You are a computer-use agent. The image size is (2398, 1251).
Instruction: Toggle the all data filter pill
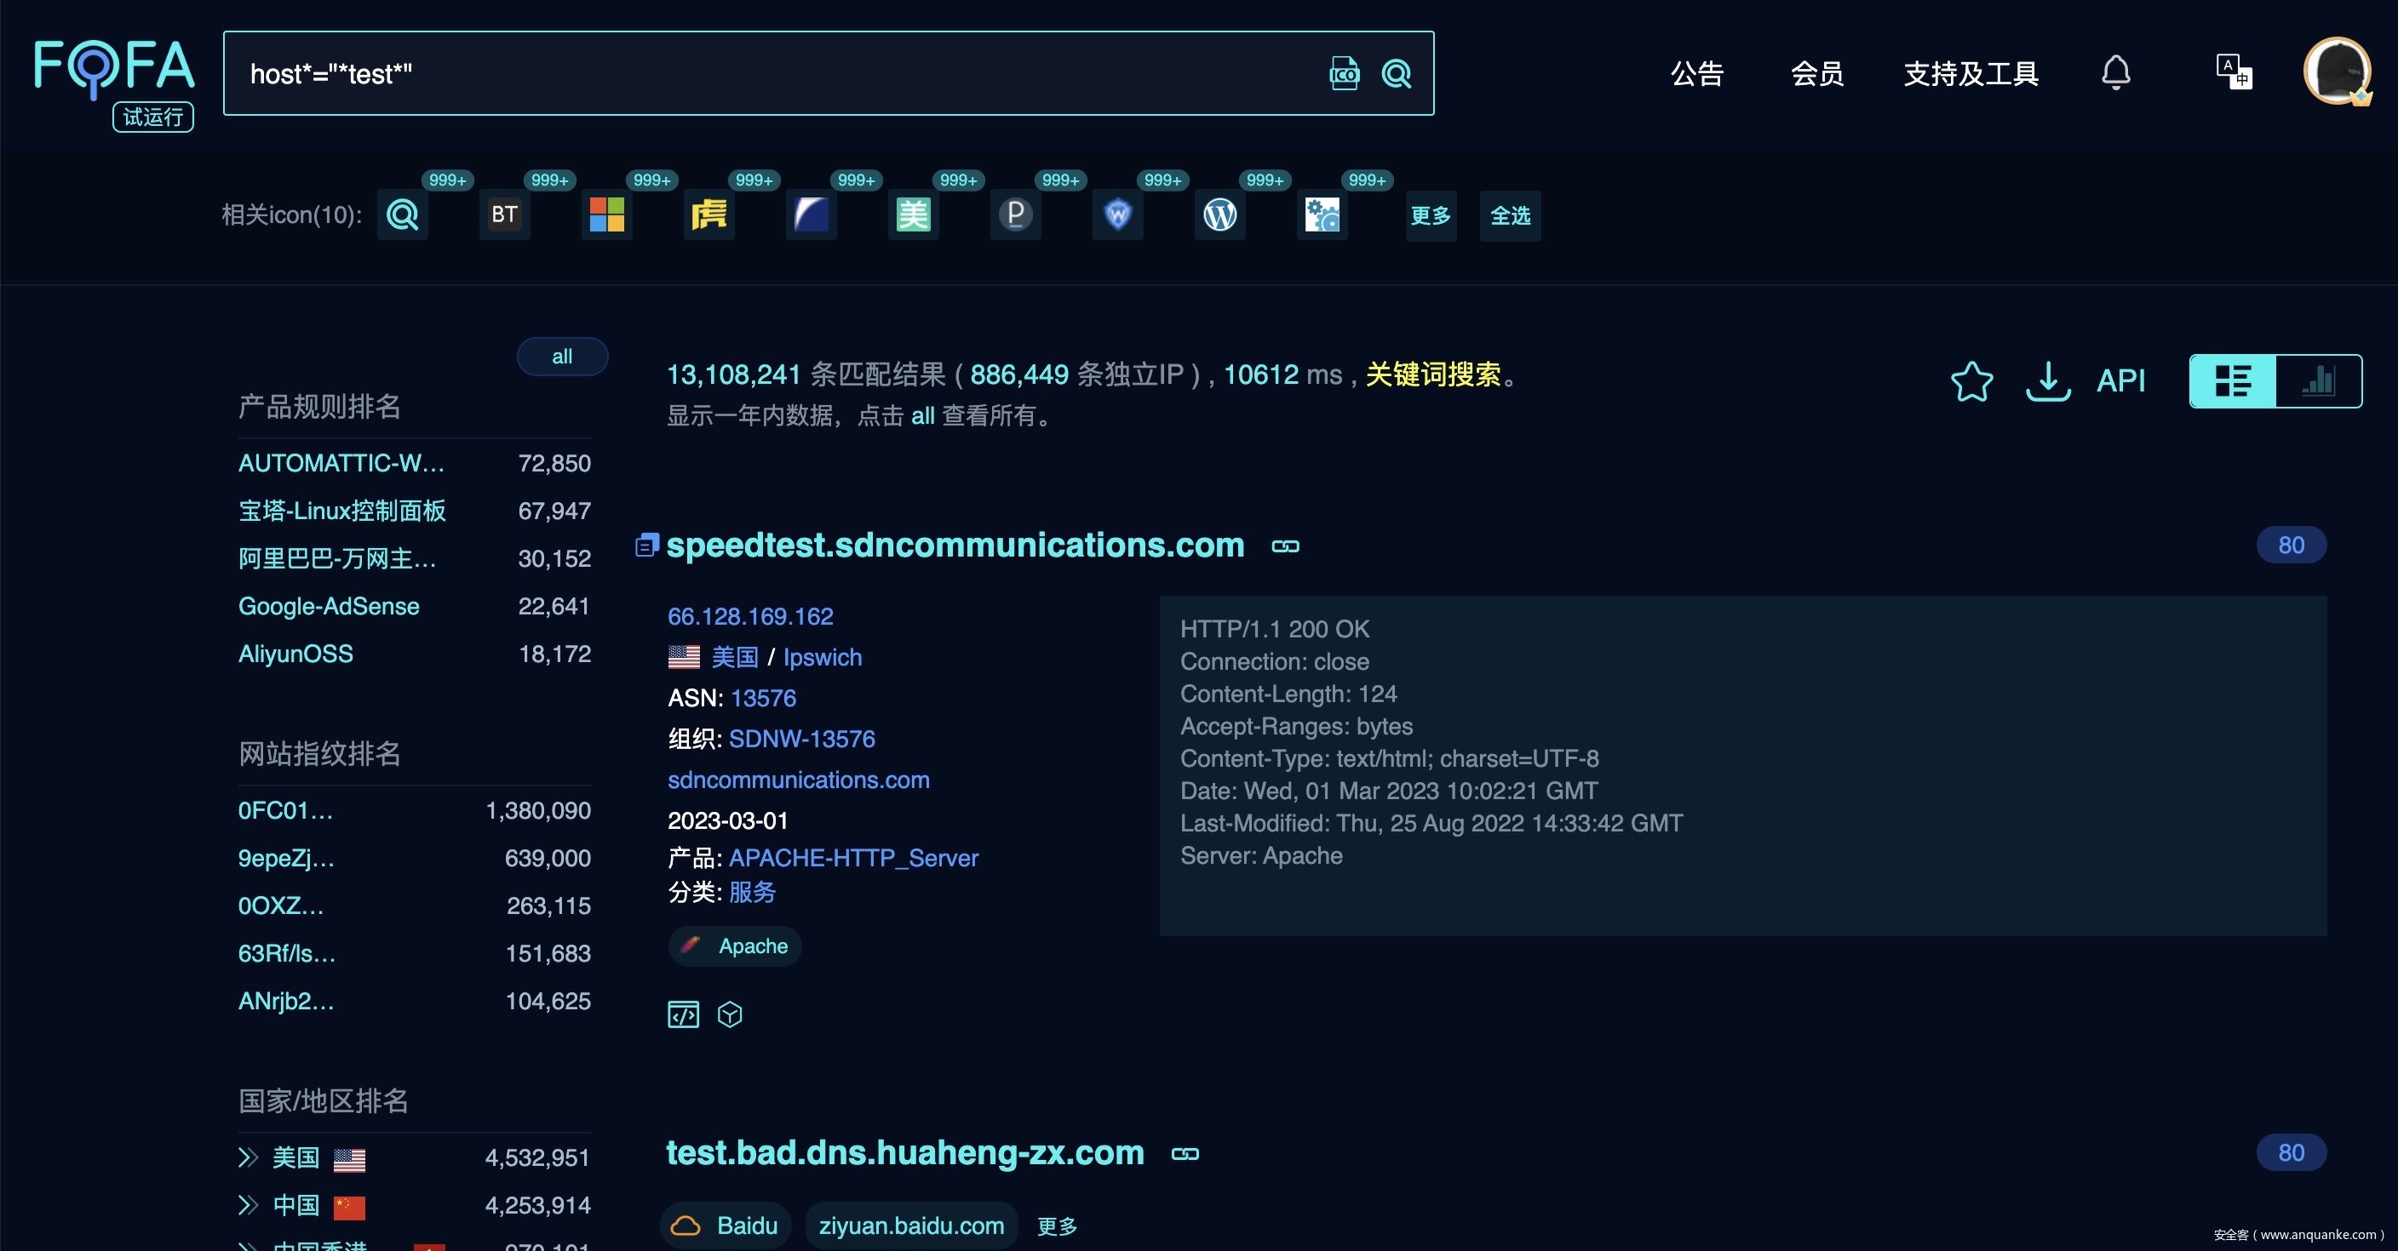coord(561,357)
